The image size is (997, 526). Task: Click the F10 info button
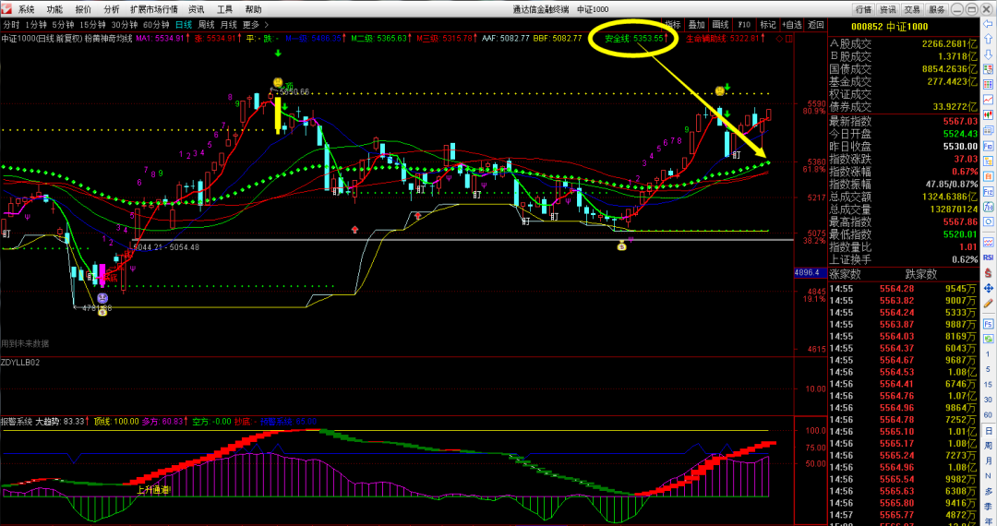click(745, 25)
